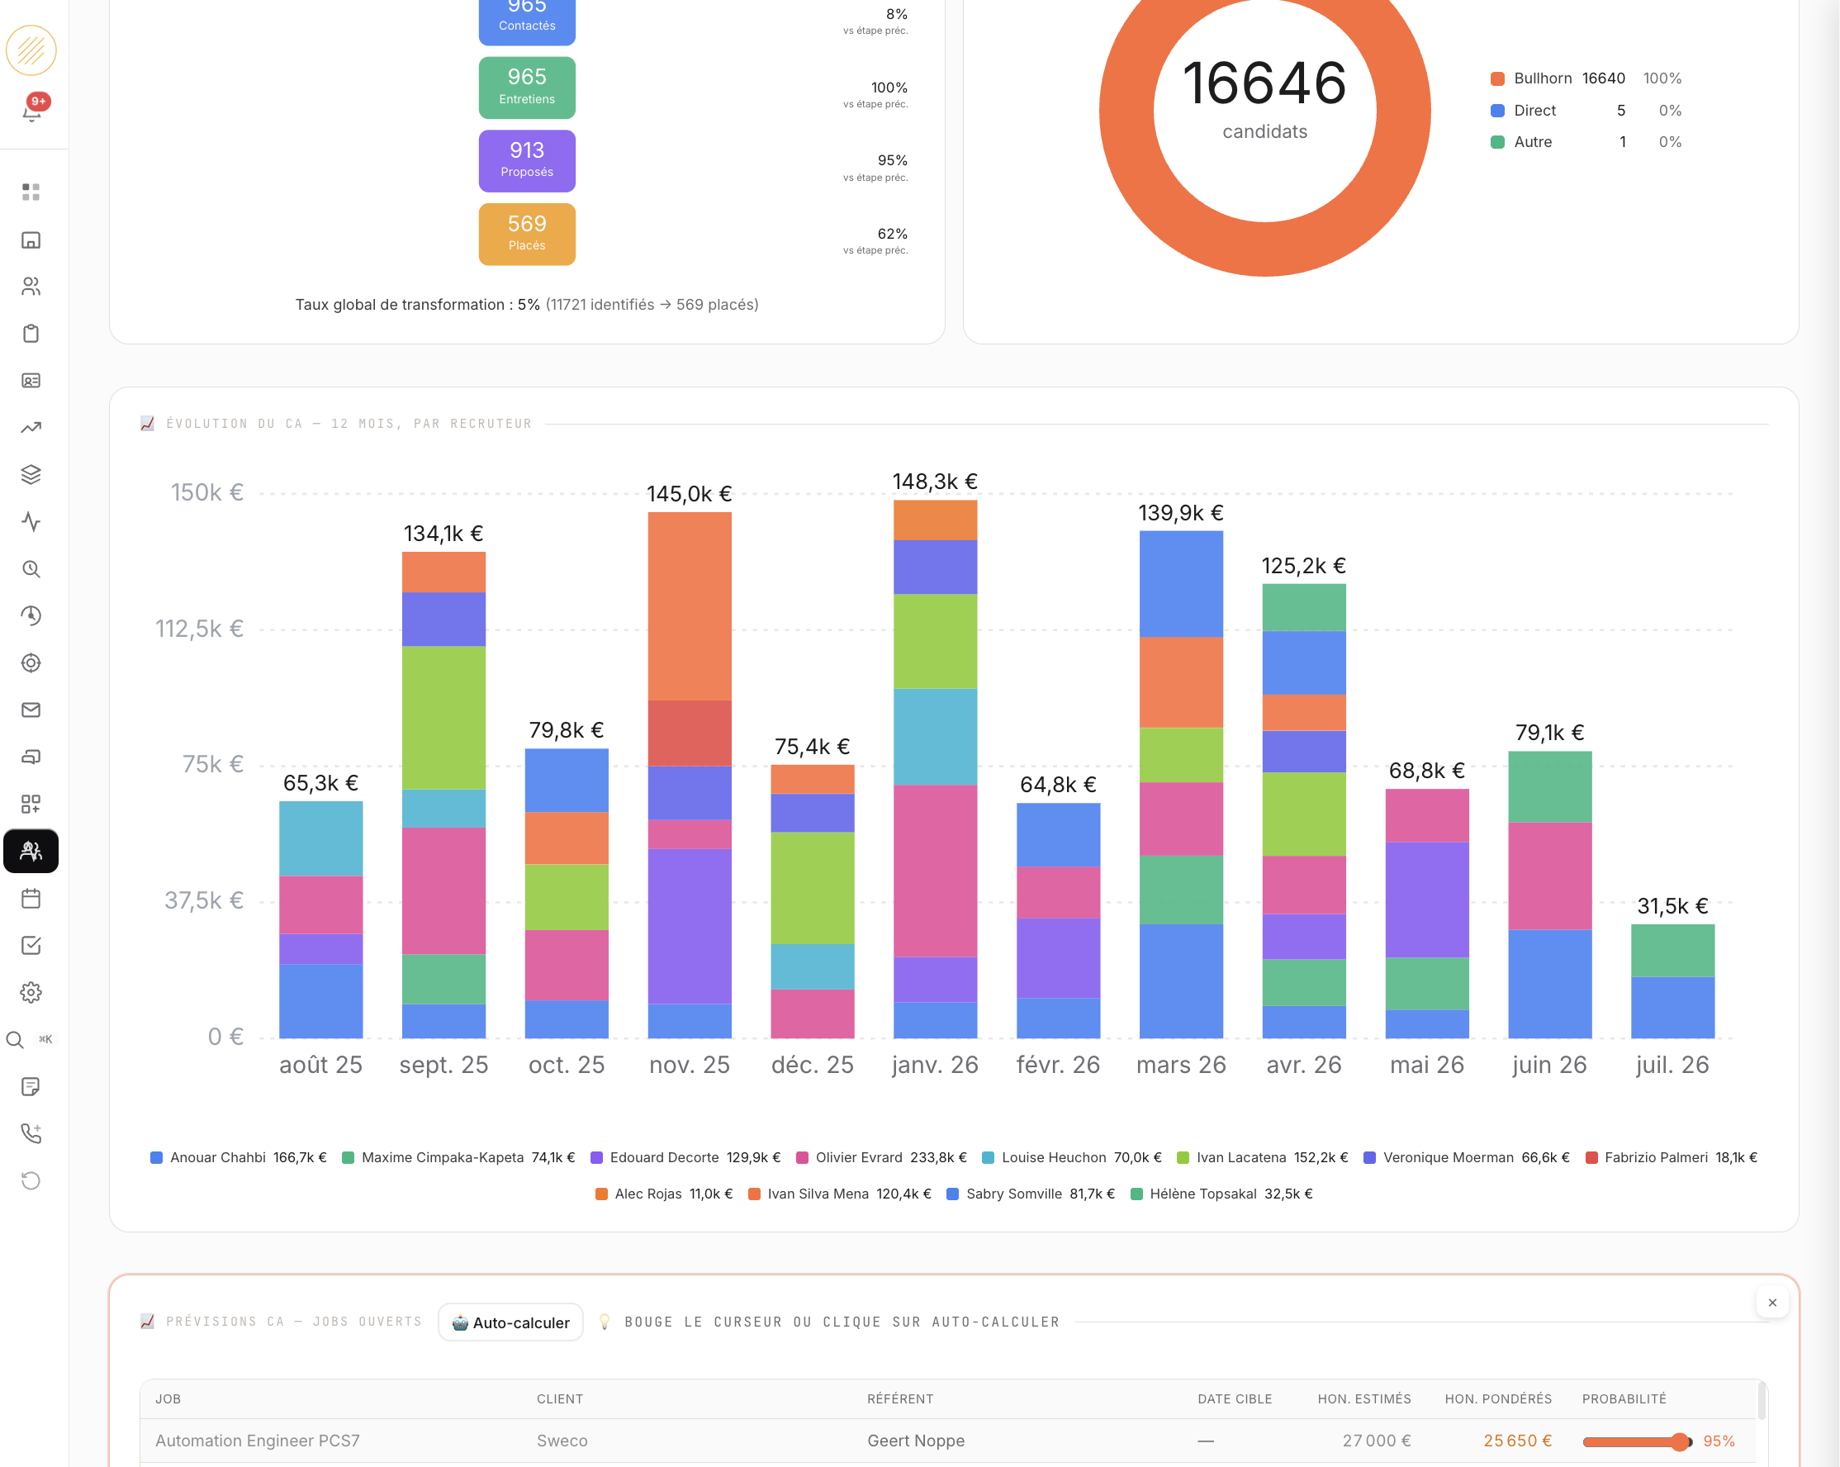The height and width of the screenshot is (1467, 1840).
Task: Toggle Sabry Somville legend entry
Action: pos(1031,1194)
